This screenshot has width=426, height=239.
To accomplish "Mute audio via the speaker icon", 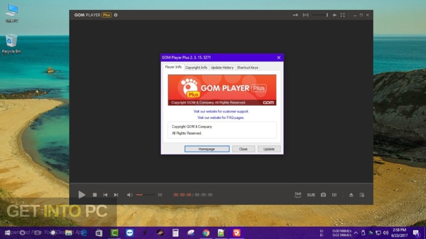I will [130, 195].
